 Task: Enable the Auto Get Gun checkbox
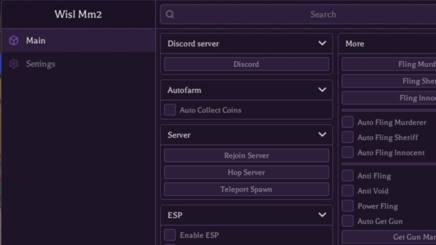tap(348, 221)
